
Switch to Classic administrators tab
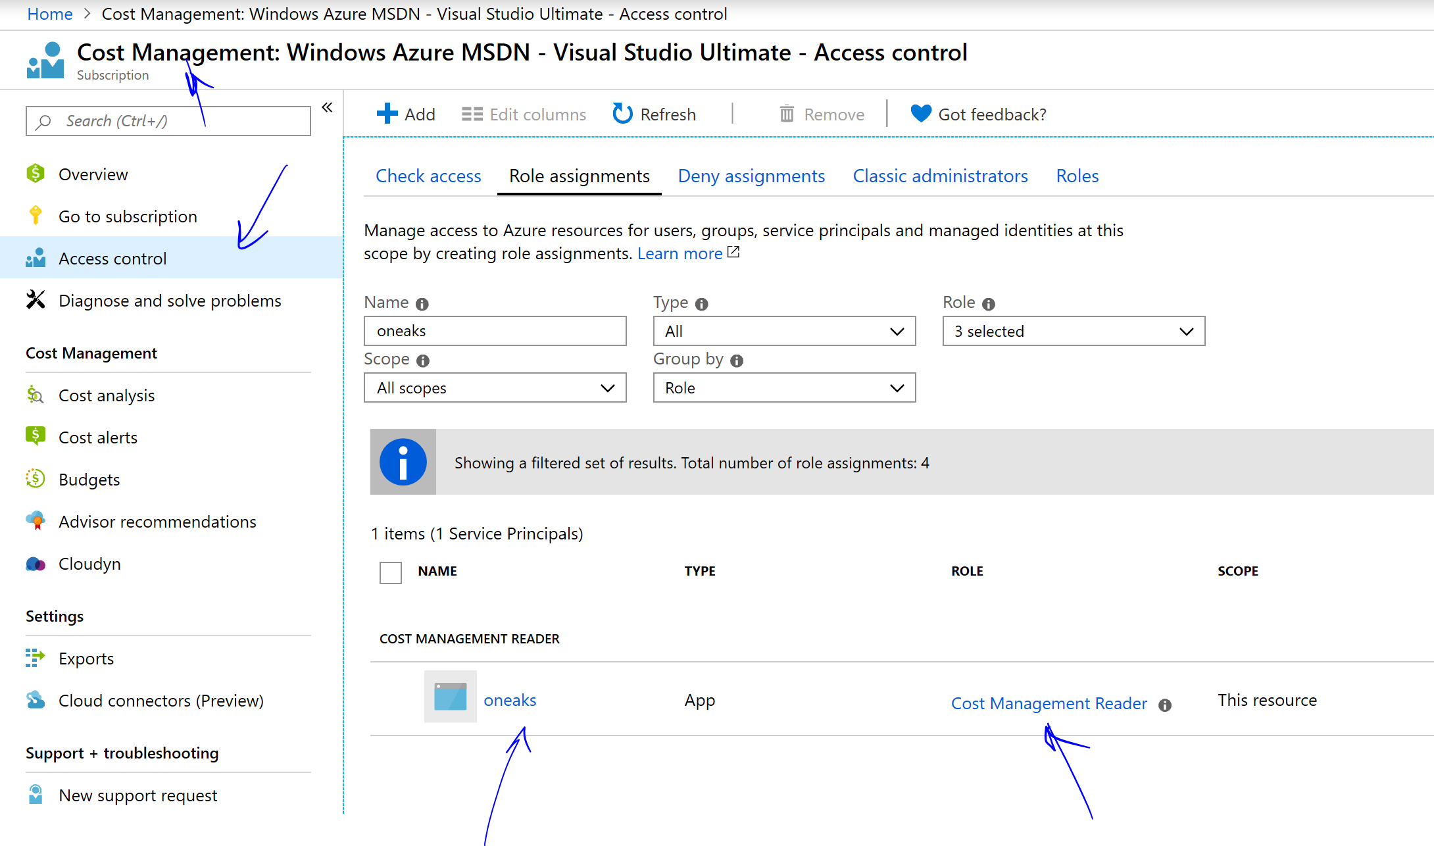click(x=940, y=176)
